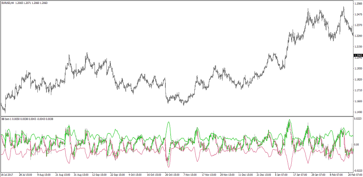The width and height of the screenshot is (363, 177).
Task: Click the 1.1930 price scale label
Action: click(x=358, y=69)
